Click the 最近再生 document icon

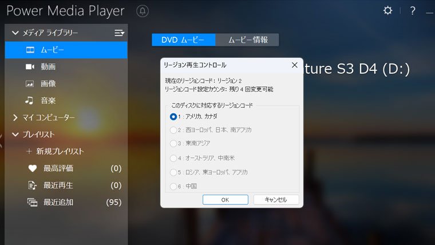pos(32,185)
